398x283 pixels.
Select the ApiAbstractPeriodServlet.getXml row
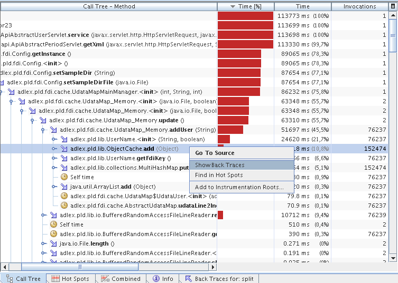pos(194,45)
